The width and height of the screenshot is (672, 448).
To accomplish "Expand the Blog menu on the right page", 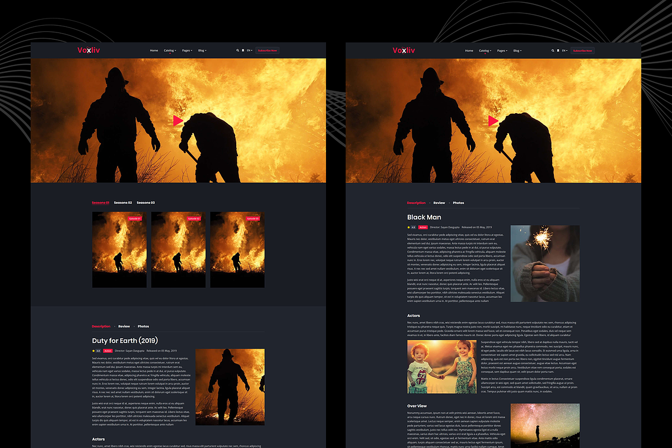I will 517,50.
